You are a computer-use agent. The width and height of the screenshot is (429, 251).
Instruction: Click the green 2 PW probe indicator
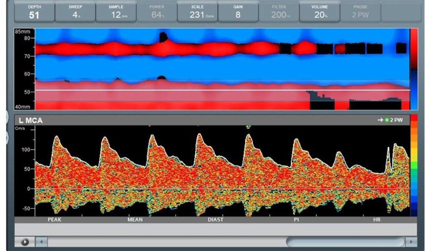(387, 120)
